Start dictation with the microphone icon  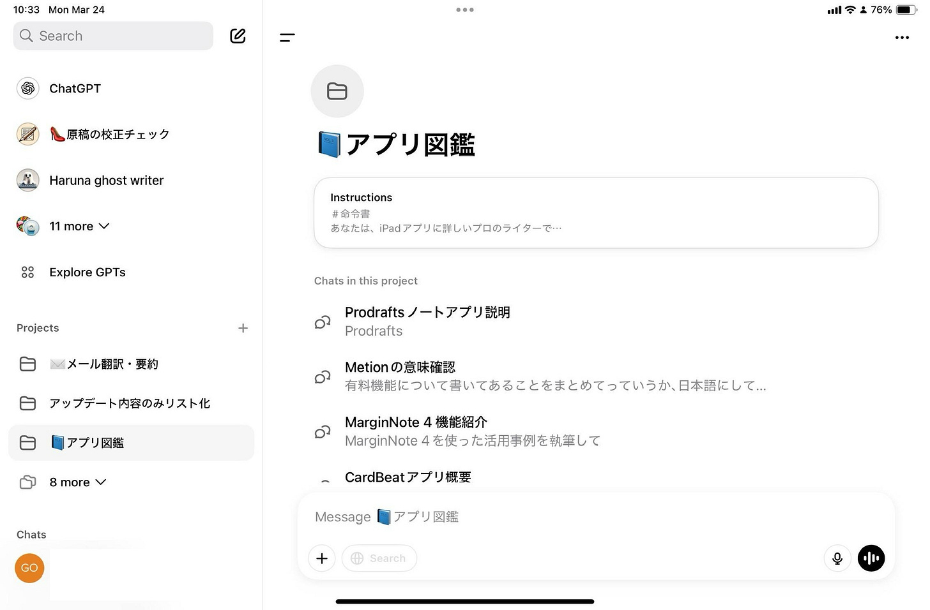[x=837, y=558]
